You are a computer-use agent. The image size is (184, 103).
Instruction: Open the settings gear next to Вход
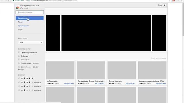coord(165,5)
